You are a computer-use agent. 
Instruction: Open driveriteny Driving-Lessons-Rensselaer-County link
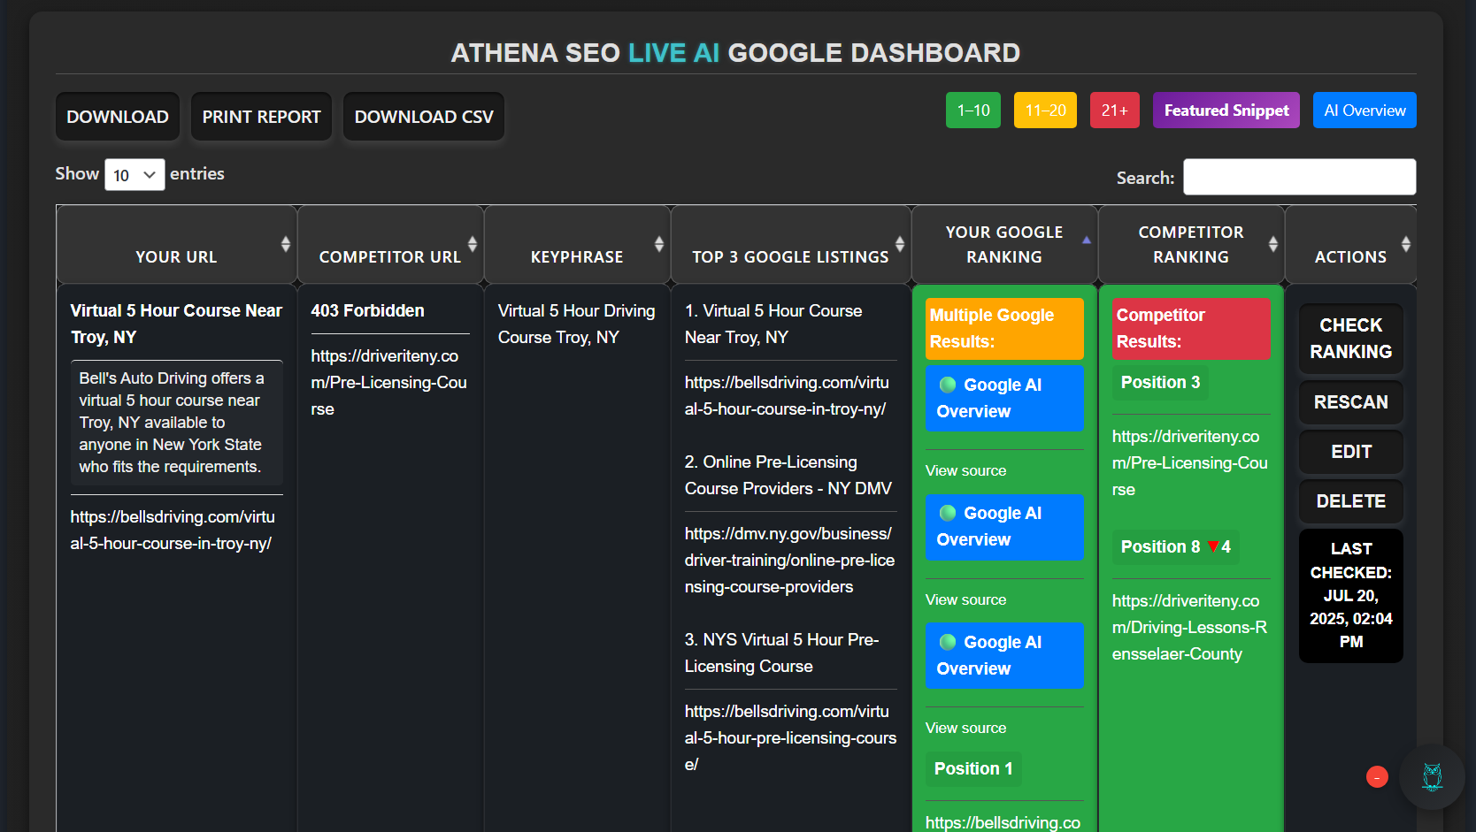click(1189, 628)
